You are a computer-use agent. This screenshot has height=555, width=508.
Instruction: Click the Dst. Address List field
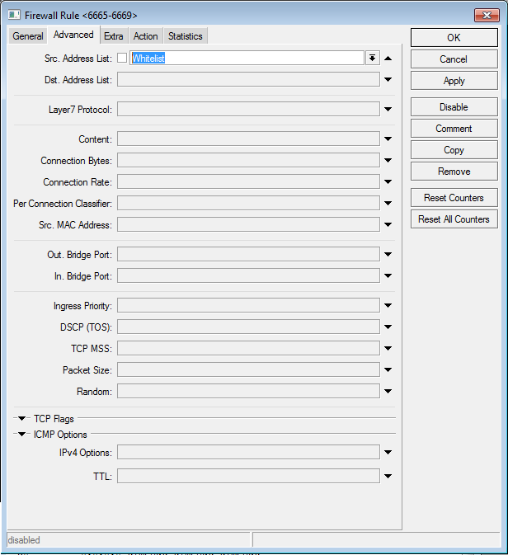(x=248, y=80)
